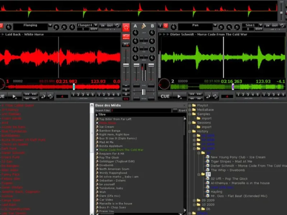Click the red effect power button on deck 2
The image size is (287, 215).
pyautogui.click(x=166, y=25)
